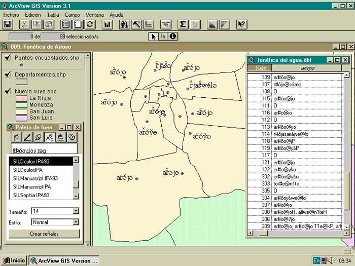Open Palette Manager icon
The image size is (355, 266).
pos(72,137)
